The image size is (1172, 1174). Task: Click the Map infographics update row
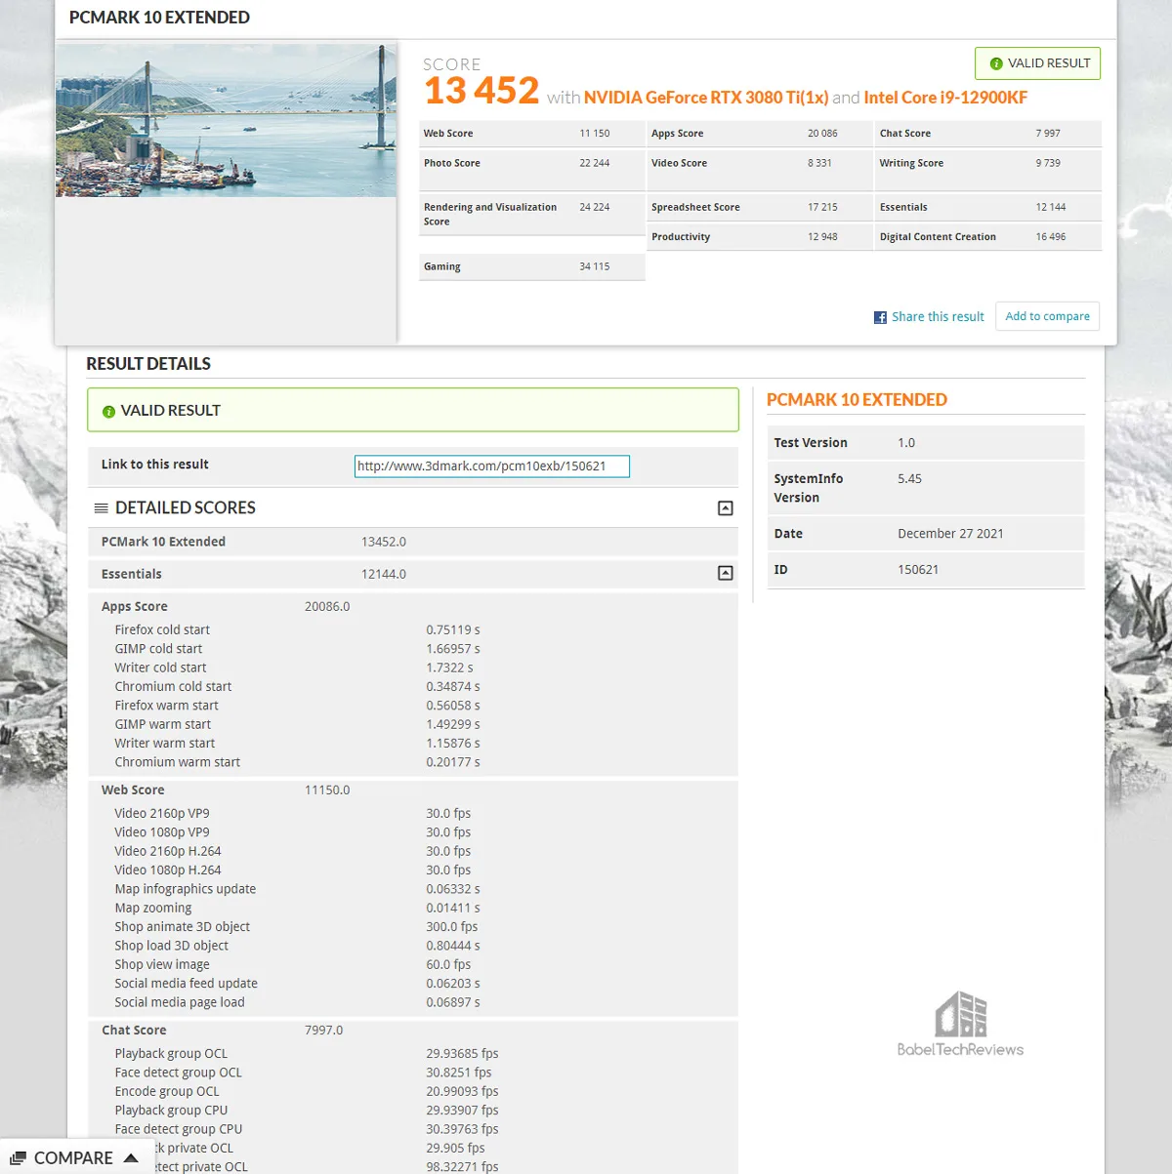(x=413, y=889)
